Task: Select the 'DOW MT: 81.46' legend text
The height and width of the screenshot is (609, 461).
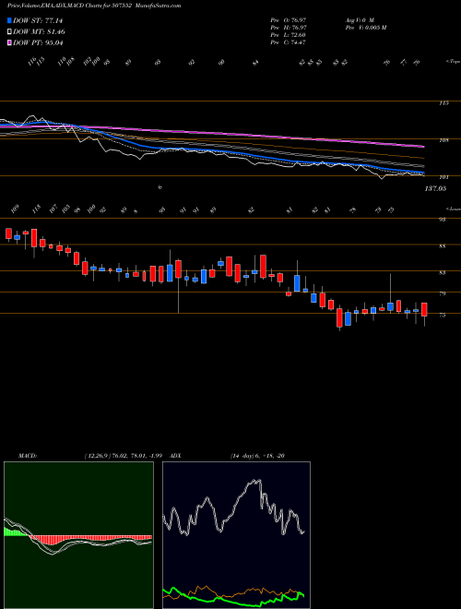Action: click(39, 32)
